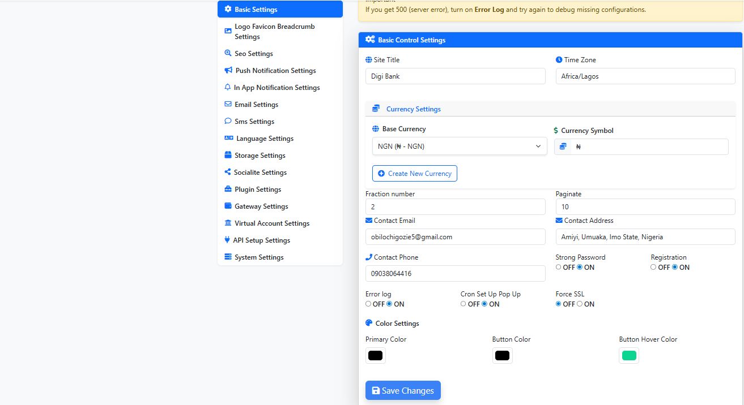Viewport: 744px width, 405px height.
Task: Click the bank icon for Virtual Account Settings
Action: (x=228, y=223)
